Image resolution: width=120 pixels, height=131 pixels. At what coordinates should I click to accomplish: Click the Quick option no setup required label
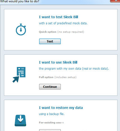point(61,32)
